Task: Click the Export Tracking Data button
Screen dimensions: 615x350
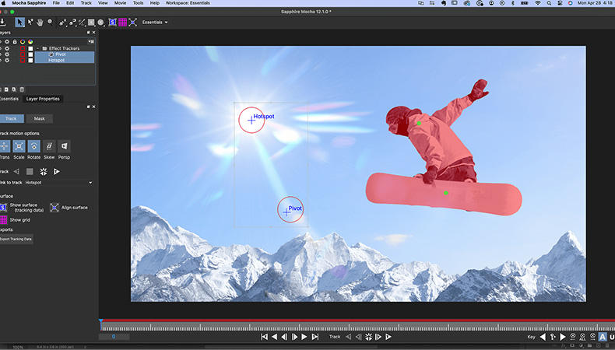Action: coord(16,239)
